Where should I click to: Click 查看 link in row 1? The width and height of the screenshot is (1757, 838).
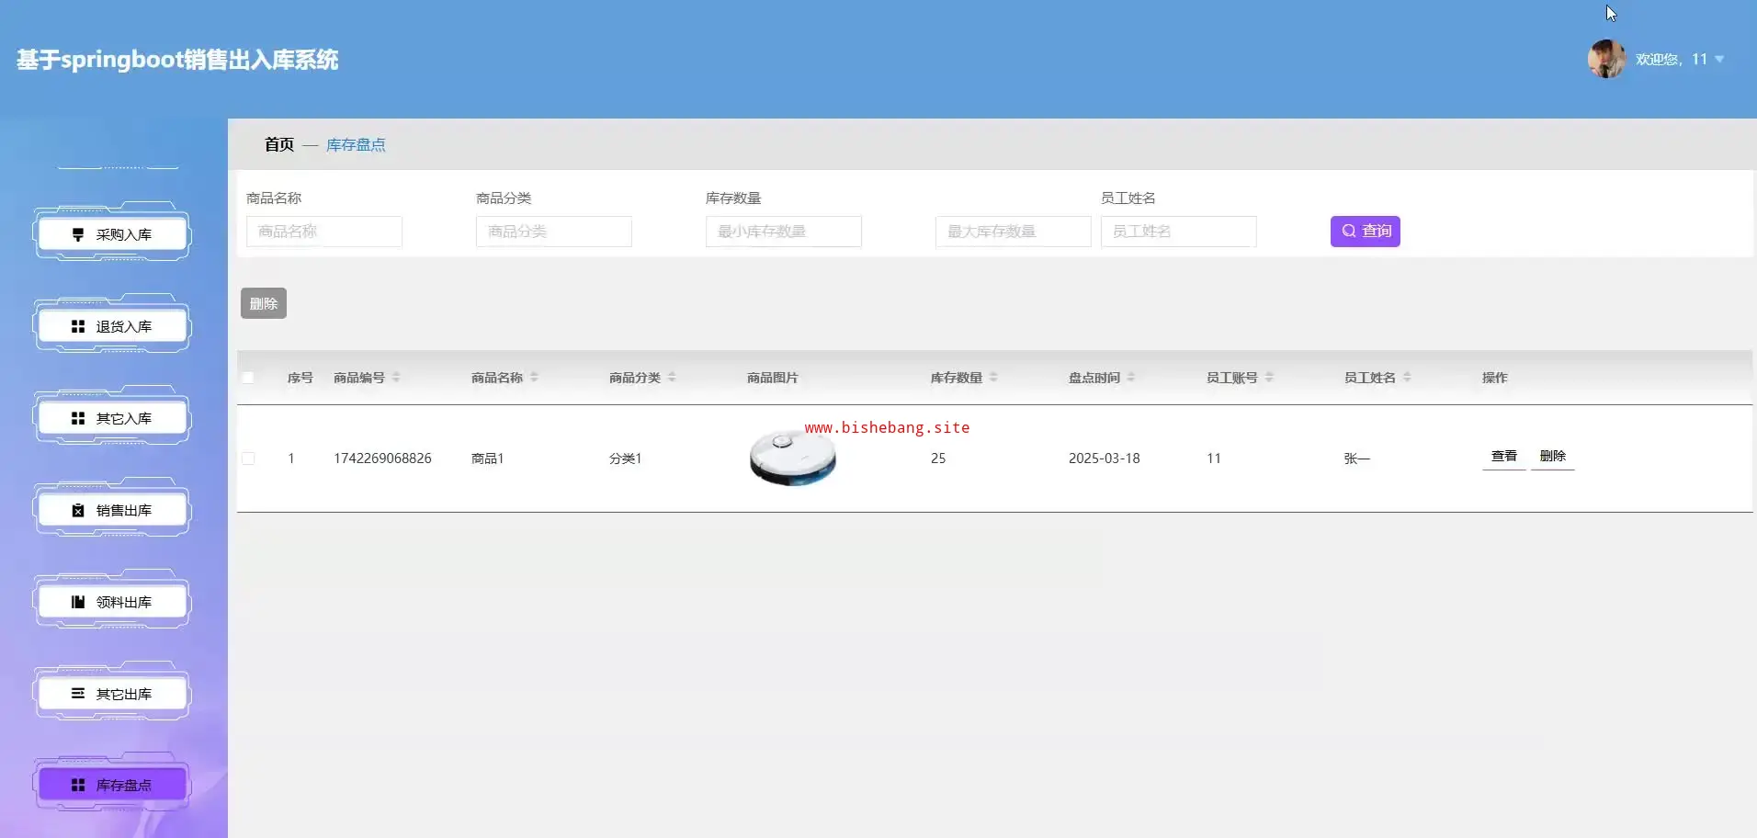(1503, 457)
